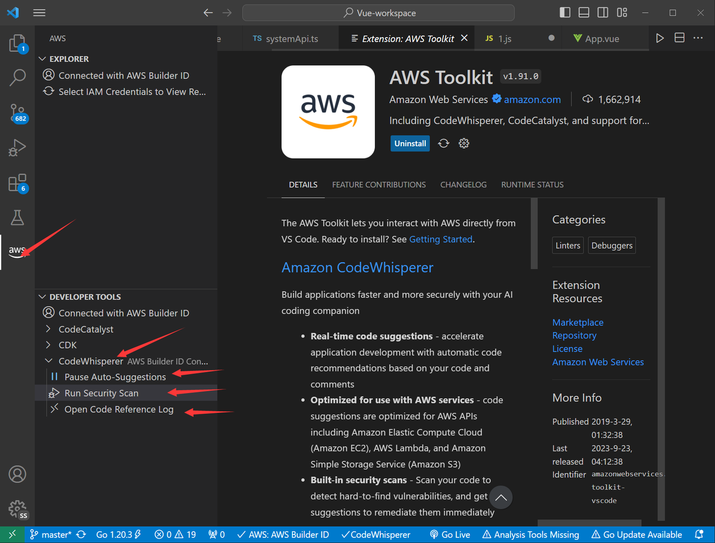
Task: Open the Accounts icon in activity bar
Action: coord(17,474)
